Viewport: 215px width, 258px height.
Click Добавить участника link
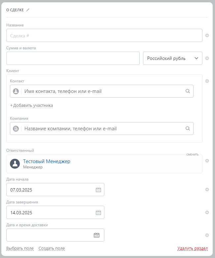tap(32, 106)
